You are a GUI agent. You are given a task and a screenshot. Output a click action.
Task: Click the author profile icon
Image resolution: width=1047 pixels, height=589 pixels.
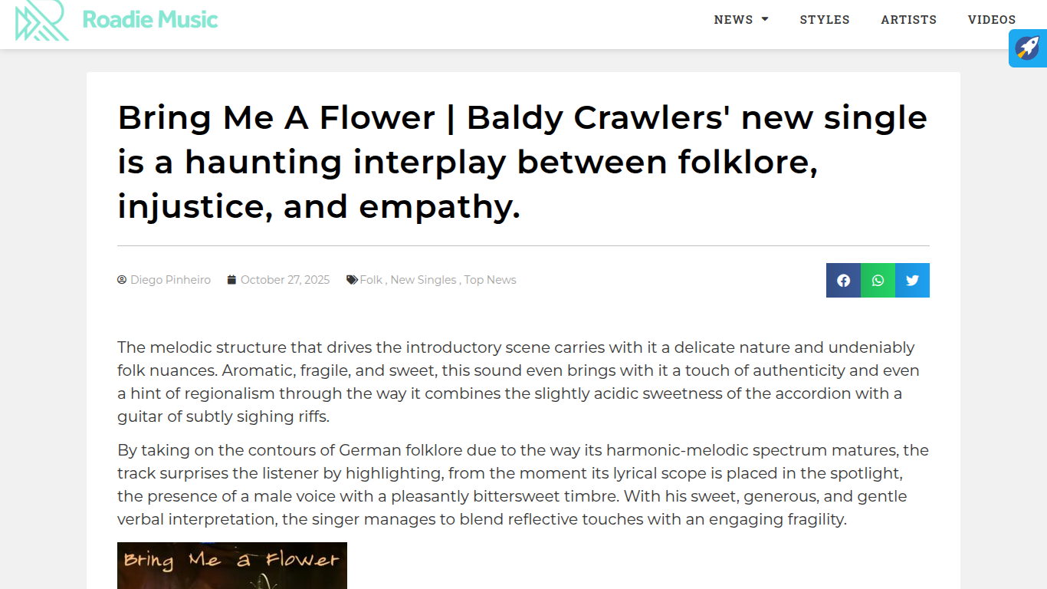(122, 280)
